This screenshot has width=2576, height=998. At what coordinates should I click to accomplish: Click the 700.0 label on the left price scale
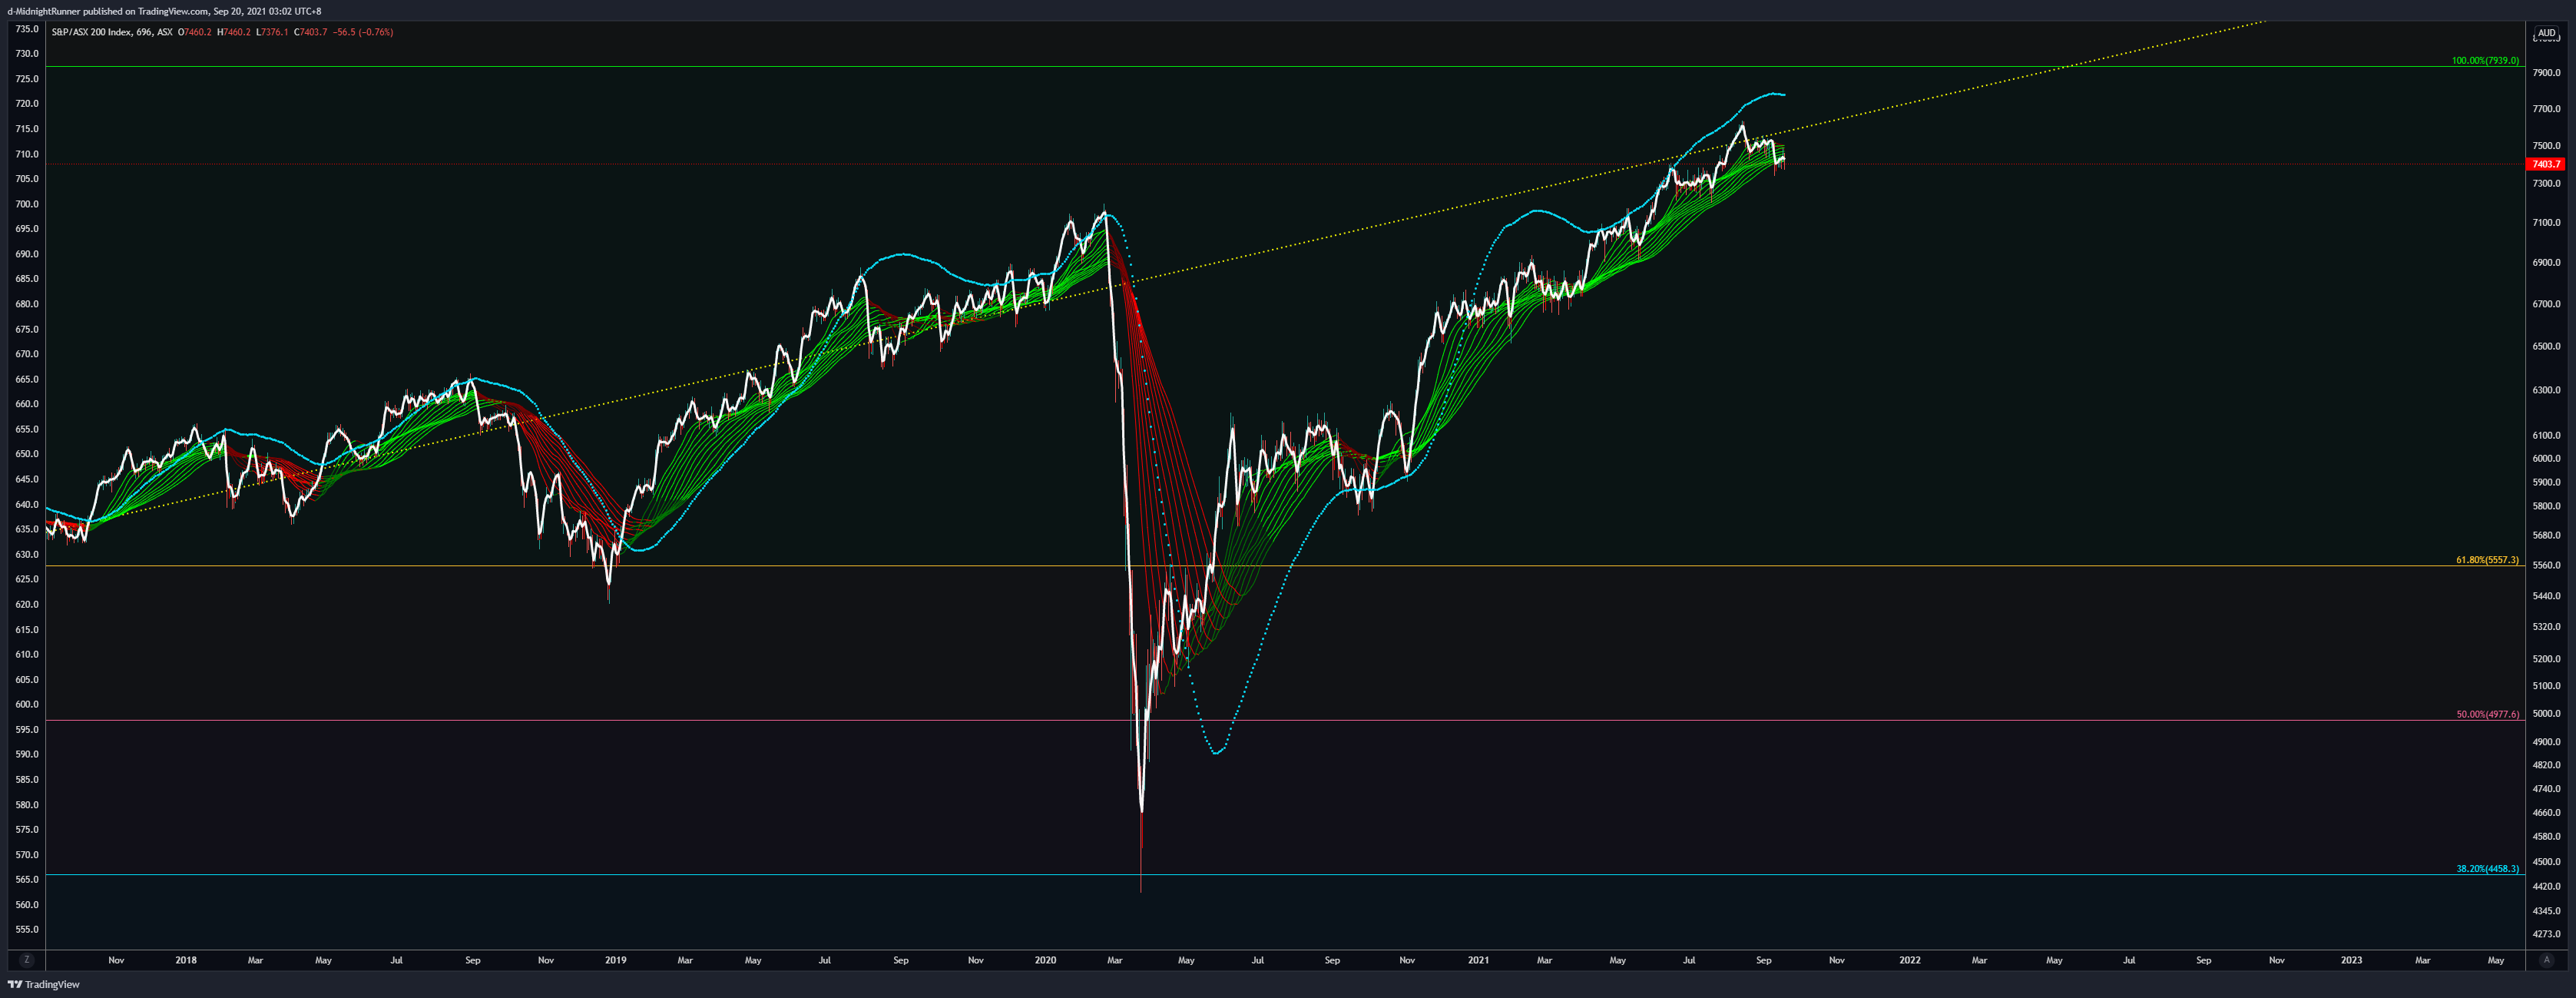pyautogui.click(x=27, y=204)
